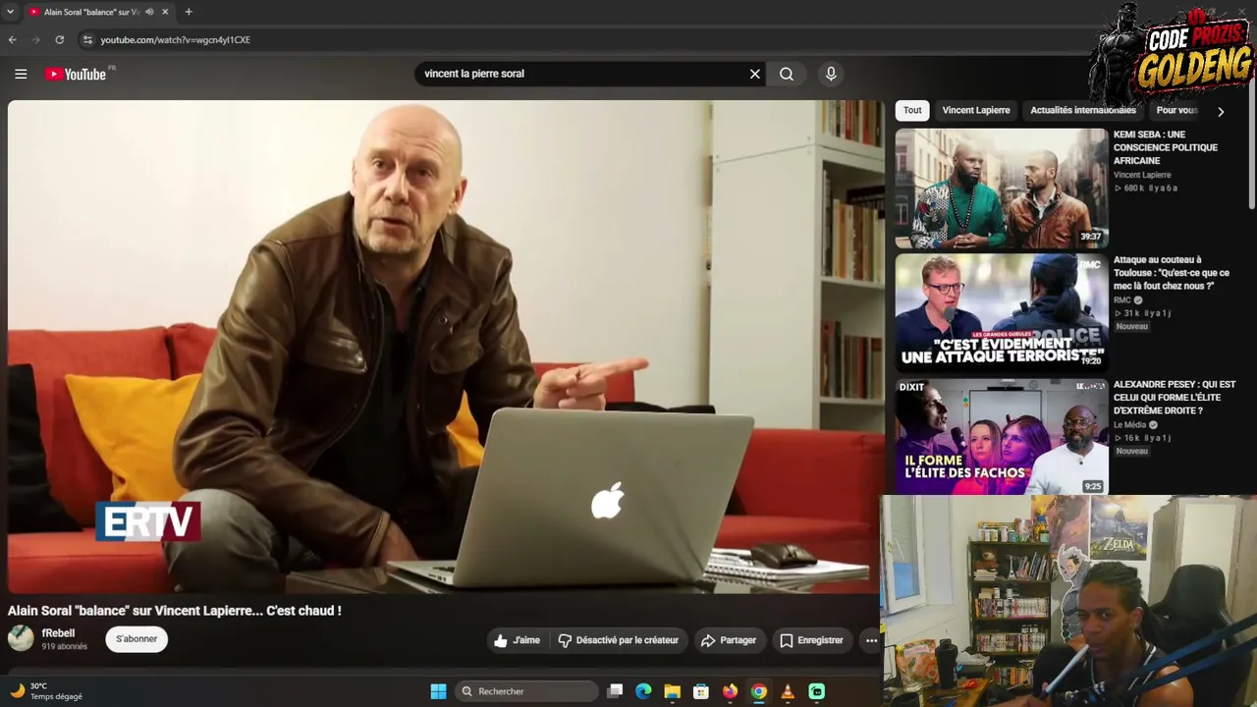Screen dimensions: 1257x707
Task: Share the video with Partager
Action: tap(728, 640)
